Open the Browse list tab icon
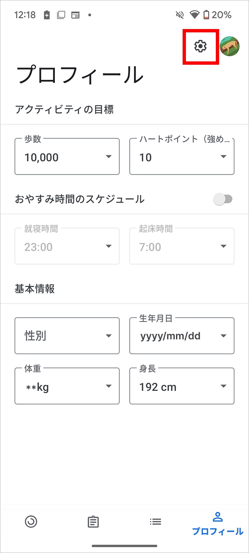This screenshot has height=553, width=249. [156, 521]
